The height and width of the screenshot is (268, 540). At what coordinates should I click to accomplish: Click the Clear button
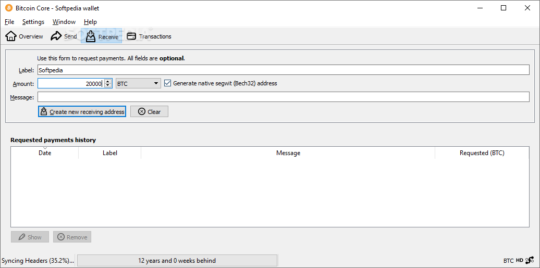point(149,111)
